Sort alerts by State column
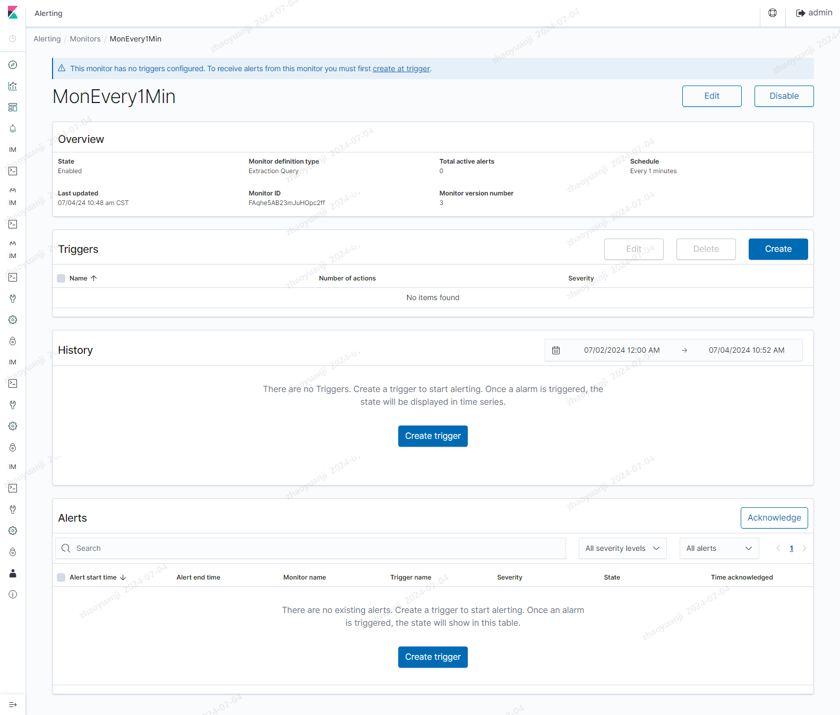 612,577
